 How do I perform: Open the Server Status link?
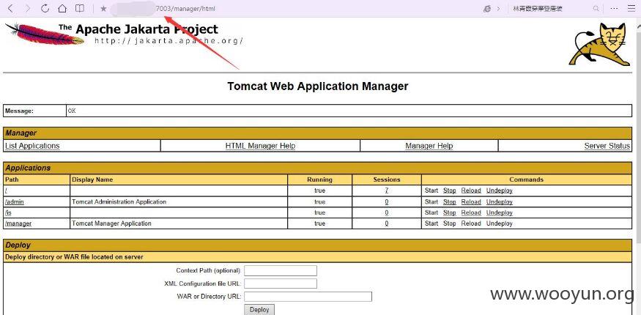point(607,146)
